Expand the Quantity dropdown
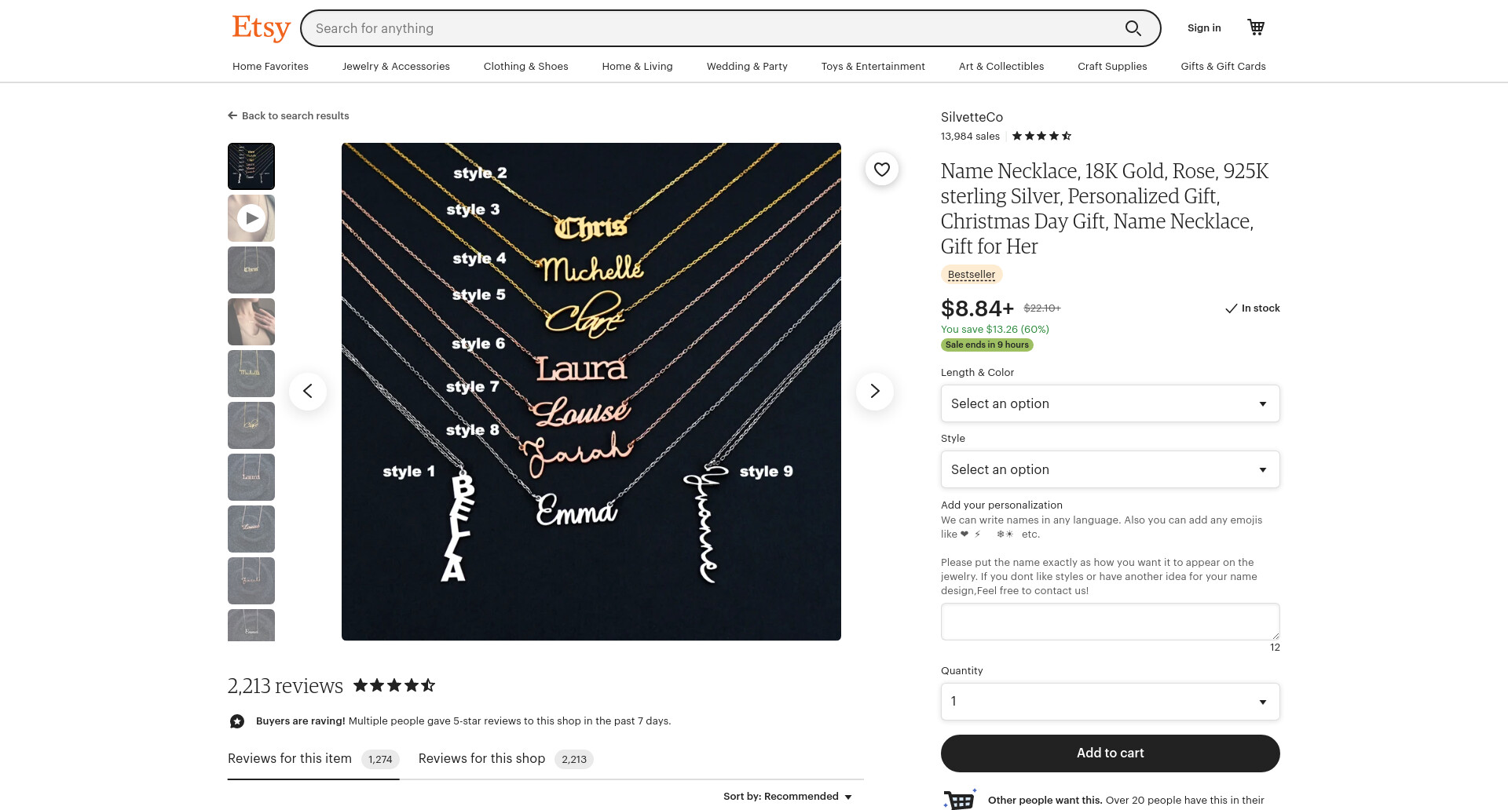This screenshot has width=1508, height=810. pyautogui.click(x=1110, y=702)
